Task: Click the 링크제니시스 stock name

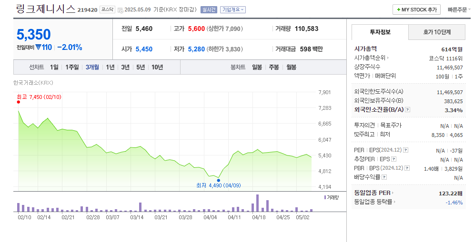Action: (x=45, y=9)
